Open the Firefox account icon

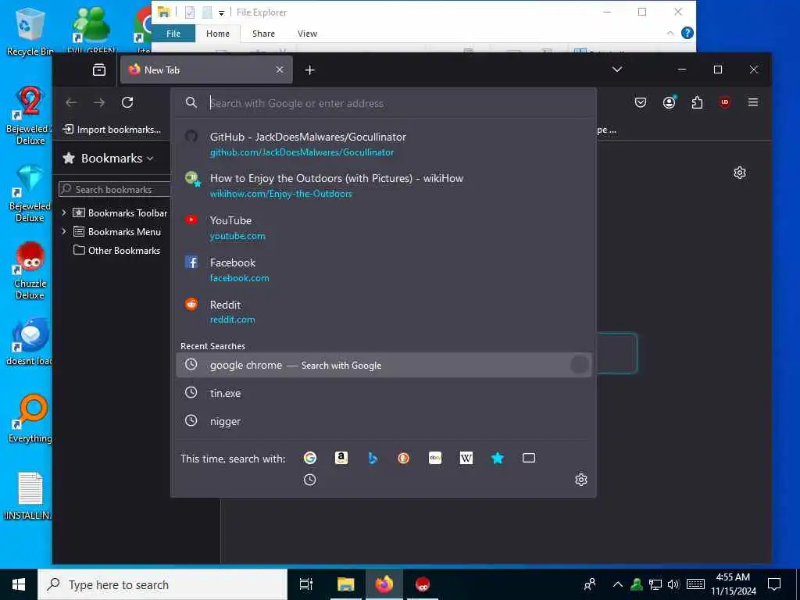[x=669, y=102]
